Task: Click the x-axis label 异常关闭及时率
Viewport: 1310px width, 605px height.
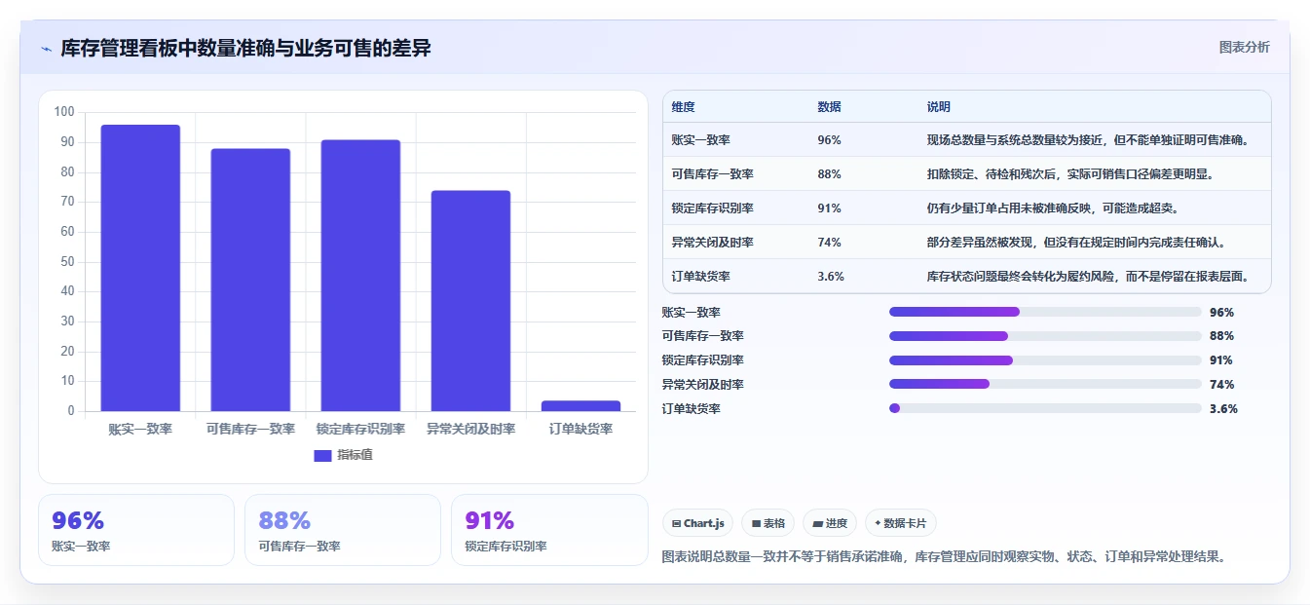Action: coord(470,429)
